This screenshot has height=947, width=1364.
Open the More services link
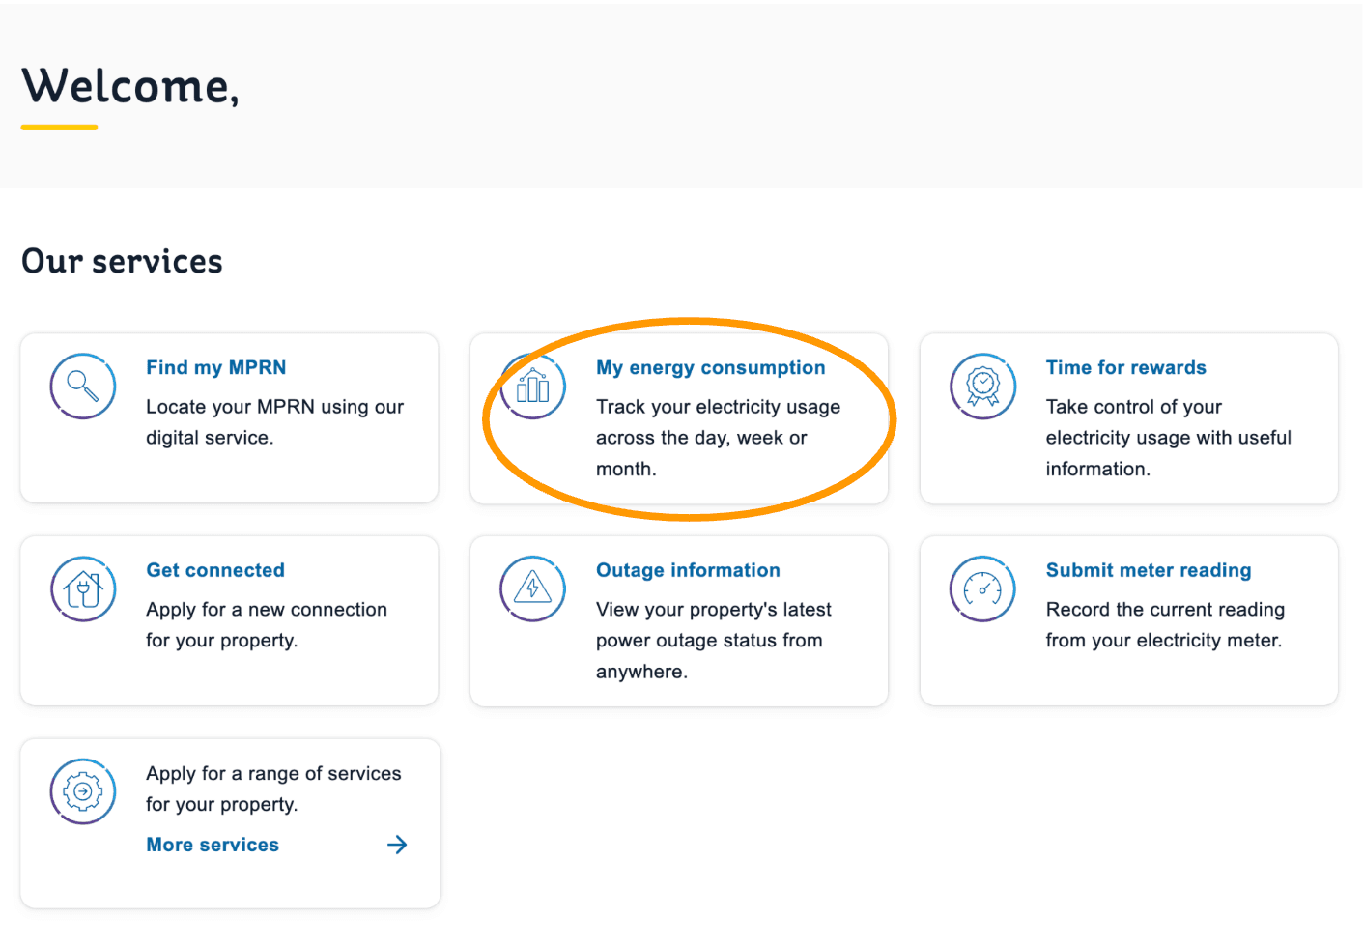(x=213, y=845)
